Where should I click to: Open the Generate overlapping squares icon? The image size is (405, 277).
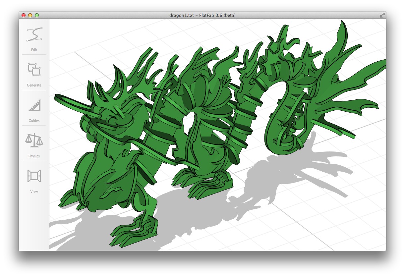pyautogui.click(x=34, y=70)
